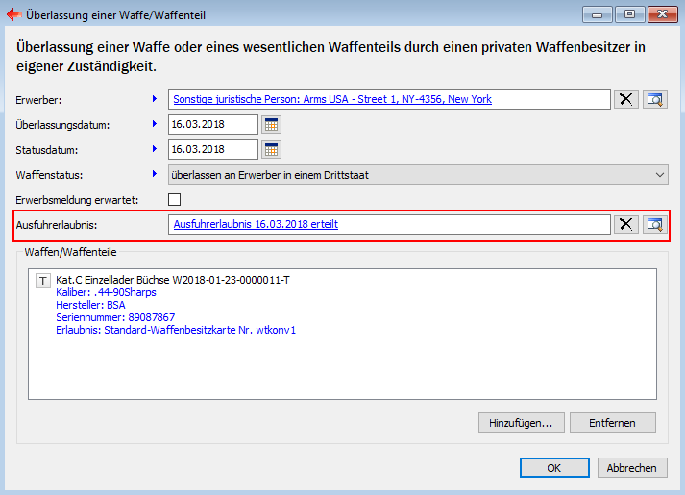Open calendar picker for Überlassungsdatum
Viewport: 685px width, 495px height.
(272, 124)
